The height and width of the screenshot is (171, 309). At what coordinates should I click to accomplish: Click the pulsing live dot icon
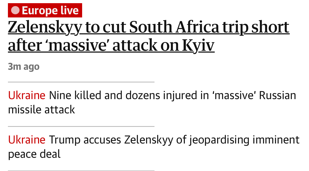[x=15, y=10]
